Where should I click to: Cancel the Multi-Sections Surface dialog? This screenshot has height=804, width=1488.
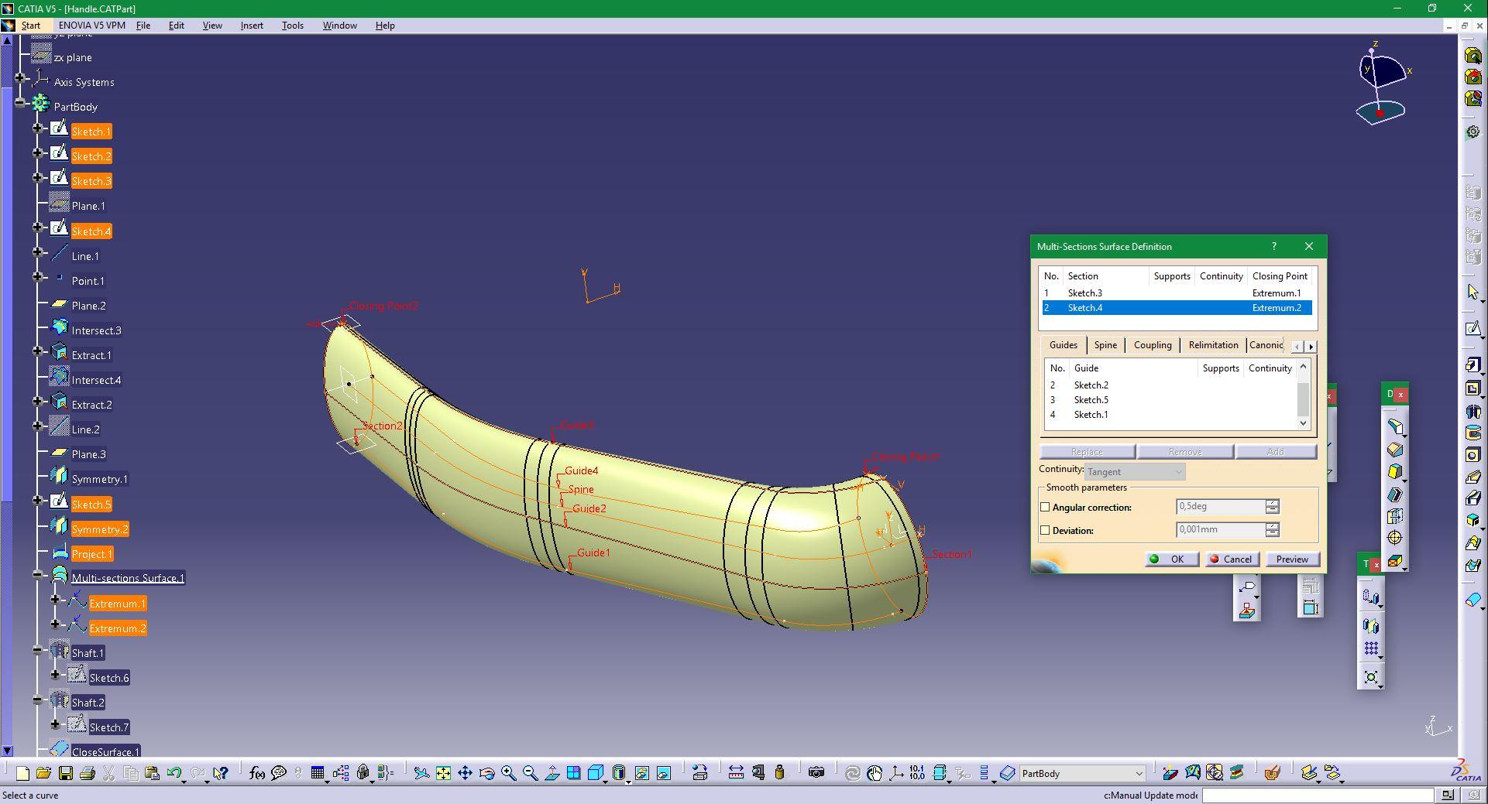point(1232,559)
